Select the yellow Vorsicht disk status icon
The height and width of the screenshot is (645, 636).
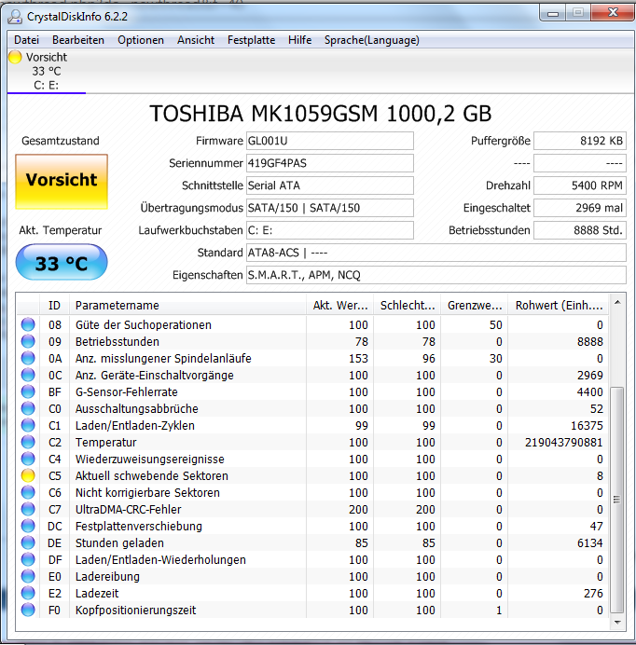pos(15,57)
